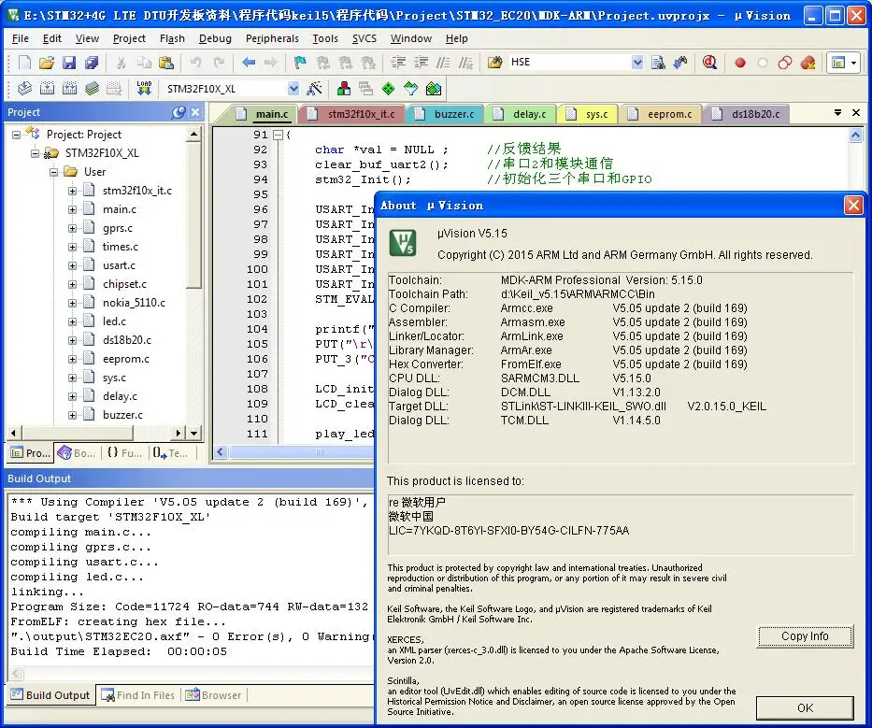
Task: Insert a bookmark using the flag icon
Action: (300, 63)
